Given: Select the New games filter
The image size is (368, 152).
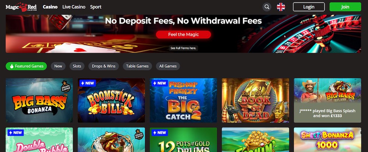Looking at the screenshot, I should (58, 66).
